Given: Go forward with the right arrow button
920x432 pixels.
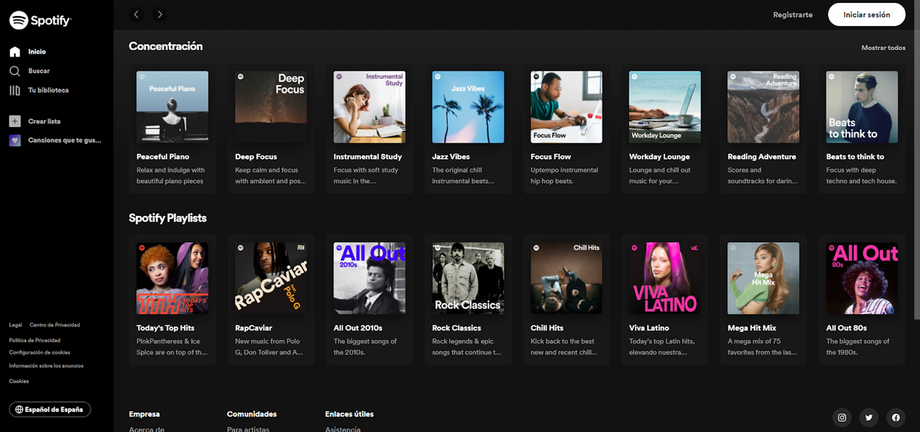Looking at the screenshot, I should click(x=159, y=14).
